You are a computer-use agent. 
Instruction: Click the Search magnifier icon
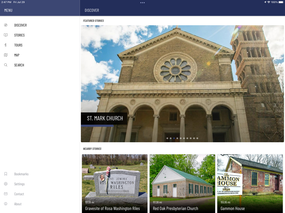[x=6, y=65]
